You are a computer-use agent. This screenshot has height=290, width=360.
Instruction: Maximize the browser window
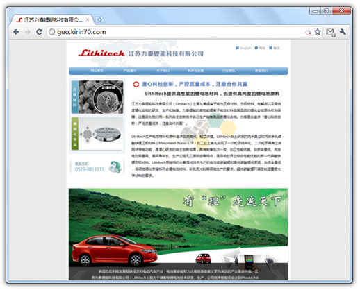[x=326, y=11]
